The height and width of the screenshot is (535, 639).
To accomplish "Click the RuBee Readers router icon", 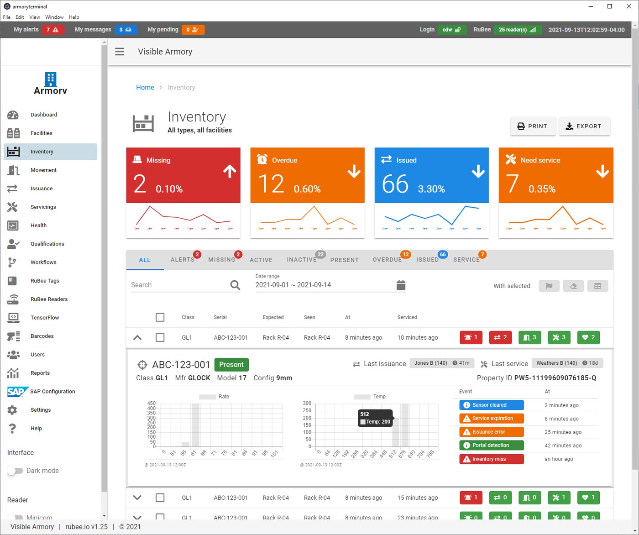I will [x=13, y=299].
